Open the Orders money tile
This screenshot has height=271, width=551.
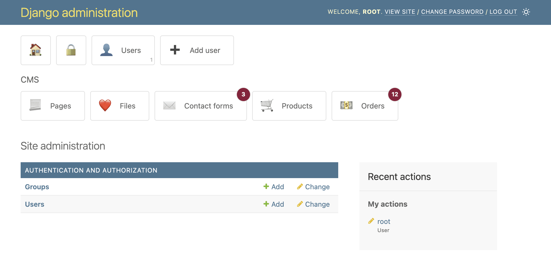[365, 106]
